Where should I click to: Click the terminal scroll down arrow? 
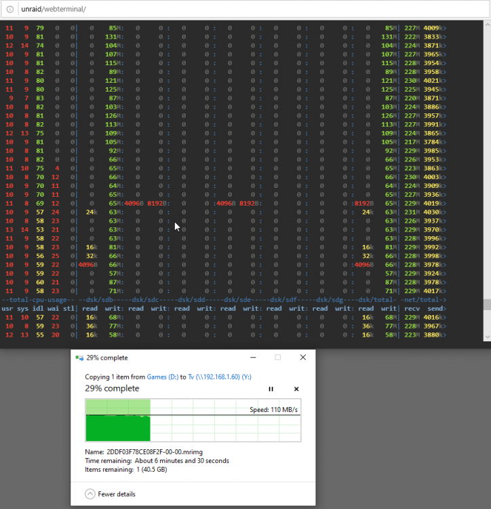487,337
